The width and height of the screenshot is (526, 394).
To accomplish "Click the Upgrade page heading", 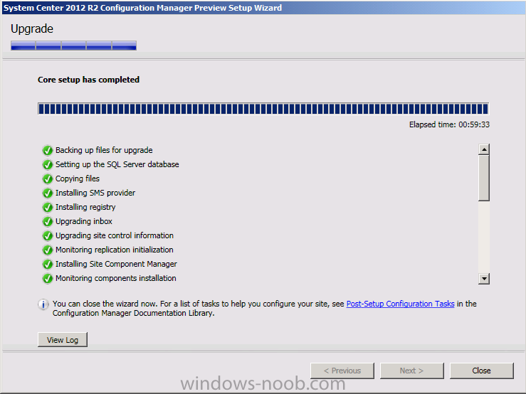I will tap(32, 29).
